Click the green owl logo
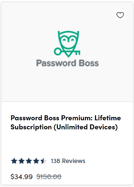This screenshot has height=187, width=134. click(67, 44)
